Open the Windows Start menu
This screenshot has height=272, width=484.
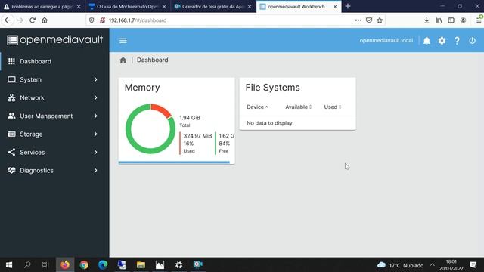click(9, 265)
